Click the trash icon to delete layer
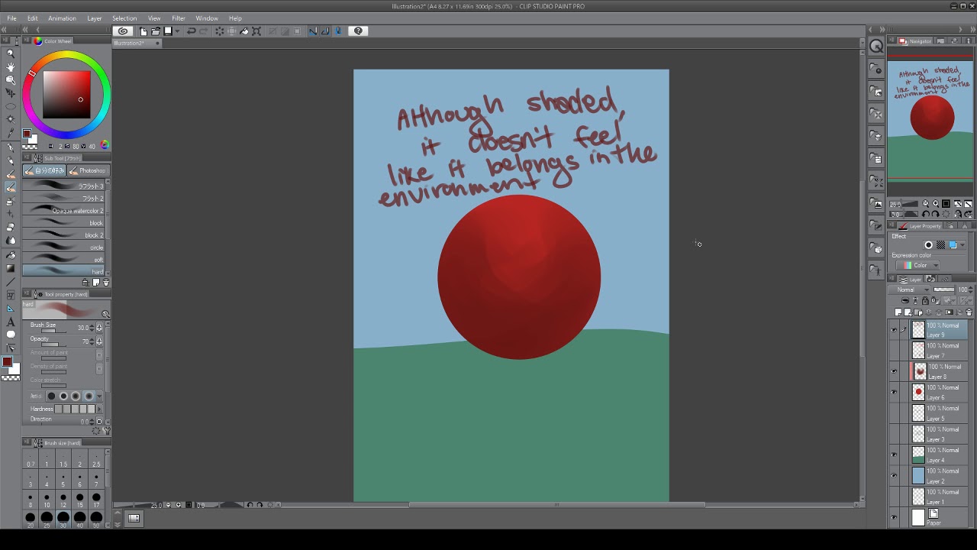Image resolution: width=977 pixels, height=550 pixels. 969,312
